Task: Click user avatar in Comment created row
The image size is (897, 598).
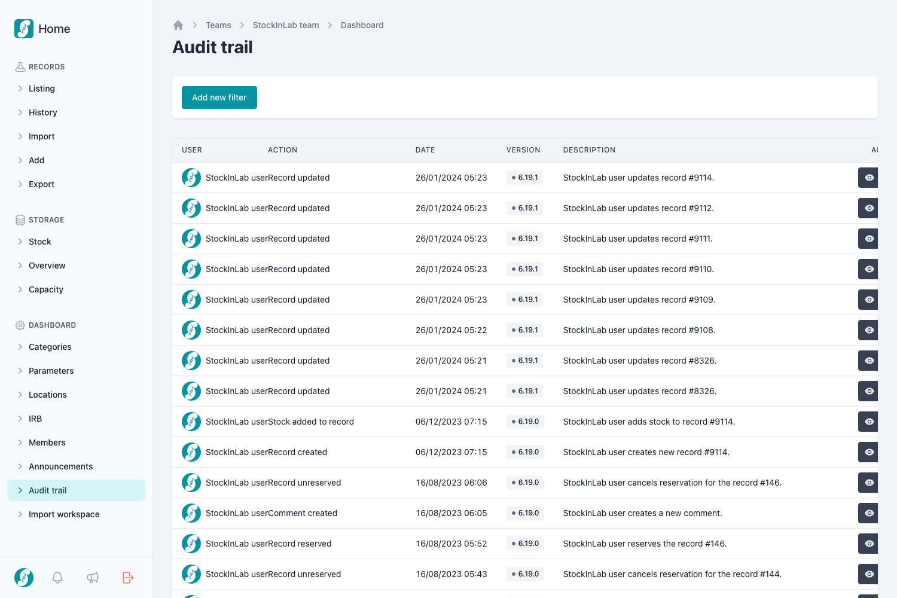Action: tap(191, 513)
